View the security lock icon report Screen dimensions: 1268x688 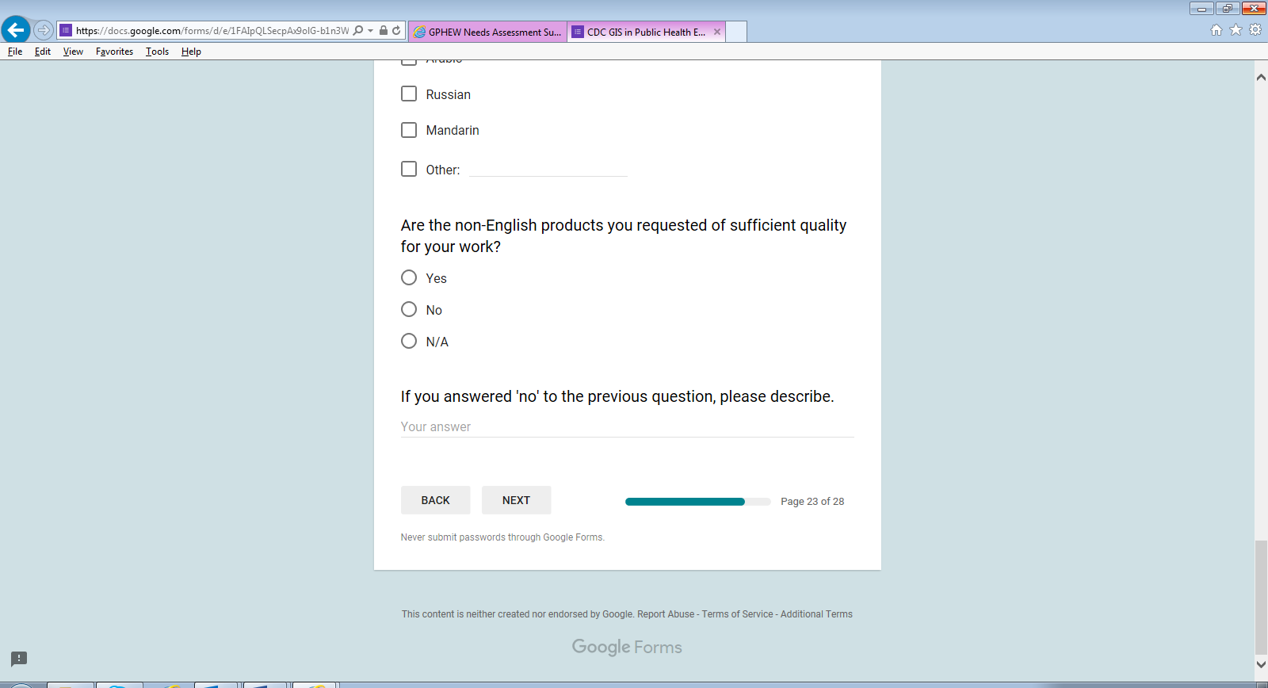384,30
